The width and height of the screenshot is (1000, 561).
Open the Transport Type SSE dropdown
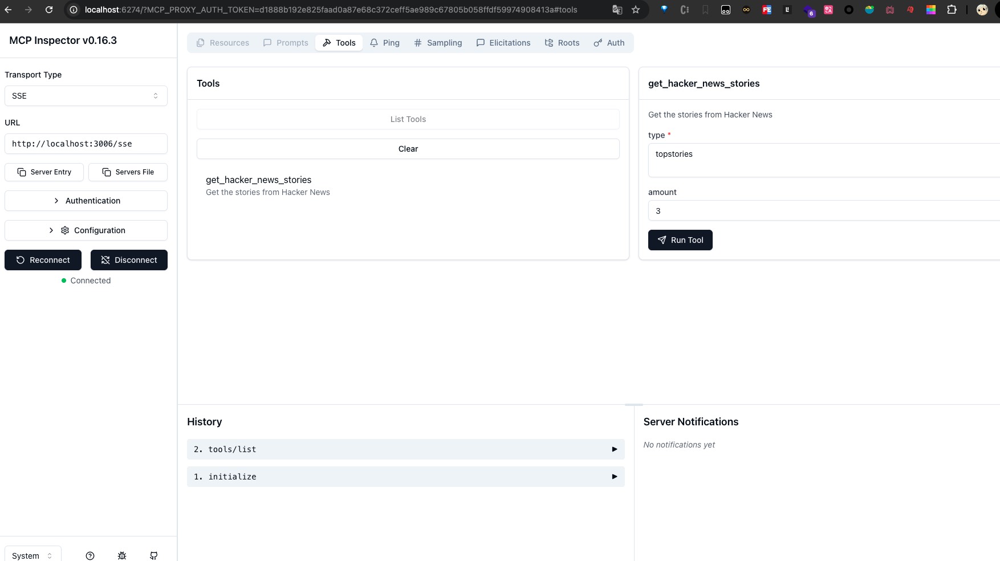point(86,96)
